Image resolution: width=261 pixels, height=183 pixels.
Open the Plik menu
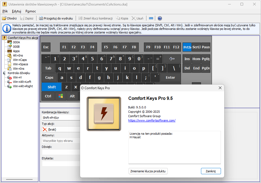[5, 11]
